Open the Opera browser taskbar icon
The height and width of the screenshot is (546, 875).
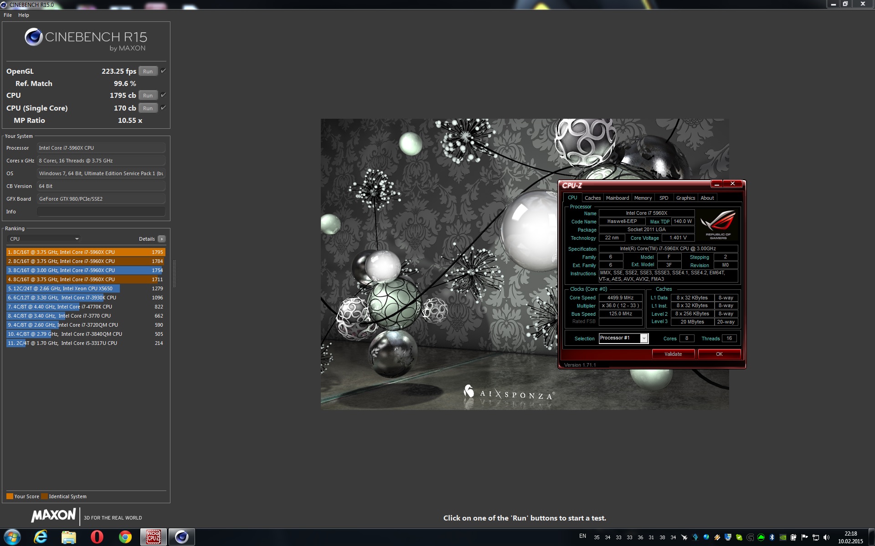97,537
